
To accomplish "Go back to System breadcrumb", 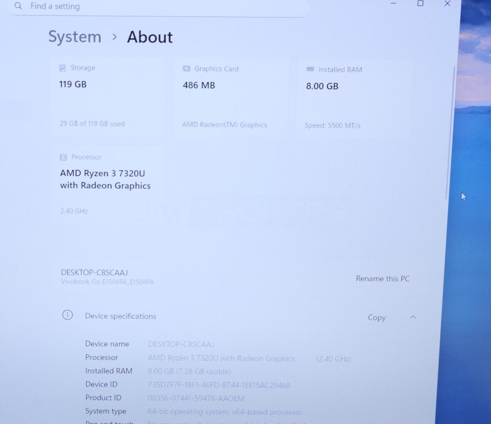I will [75, 37].
